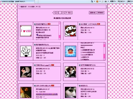Click icon before the Lady gaga album title
This screenshot has width=133, height=99.
click(x=35, y=65)
